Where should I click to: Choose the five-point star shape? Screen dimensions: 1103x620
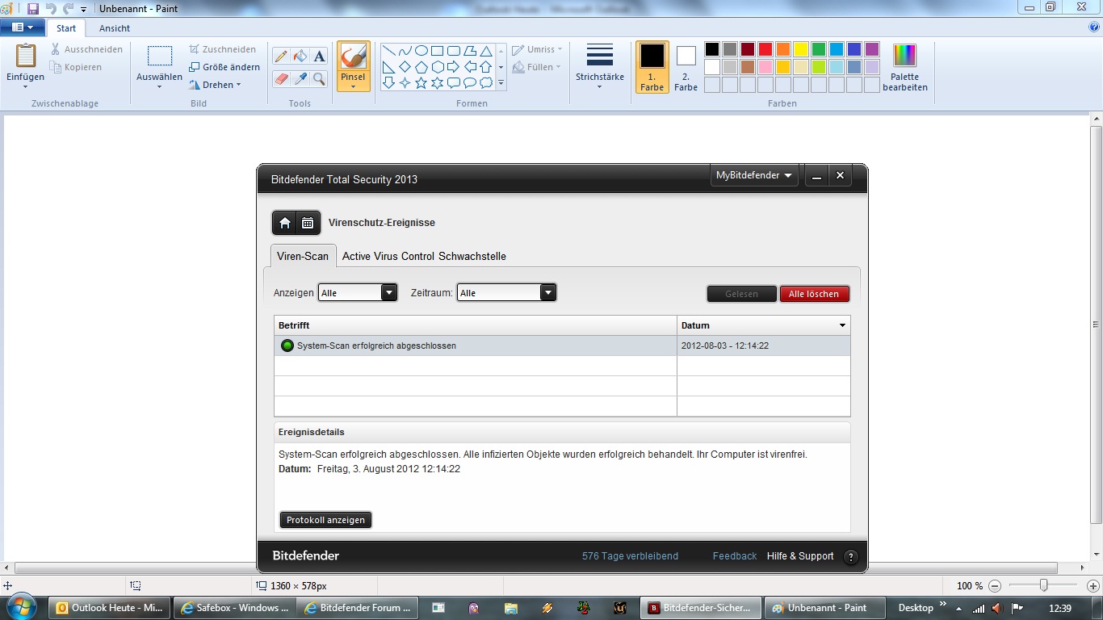coord(421,83)
